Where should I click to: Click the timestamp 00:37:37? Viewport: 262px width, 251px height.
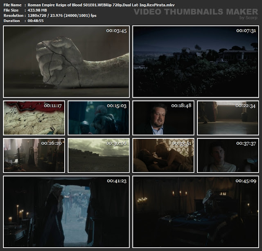tap(246, 143)
